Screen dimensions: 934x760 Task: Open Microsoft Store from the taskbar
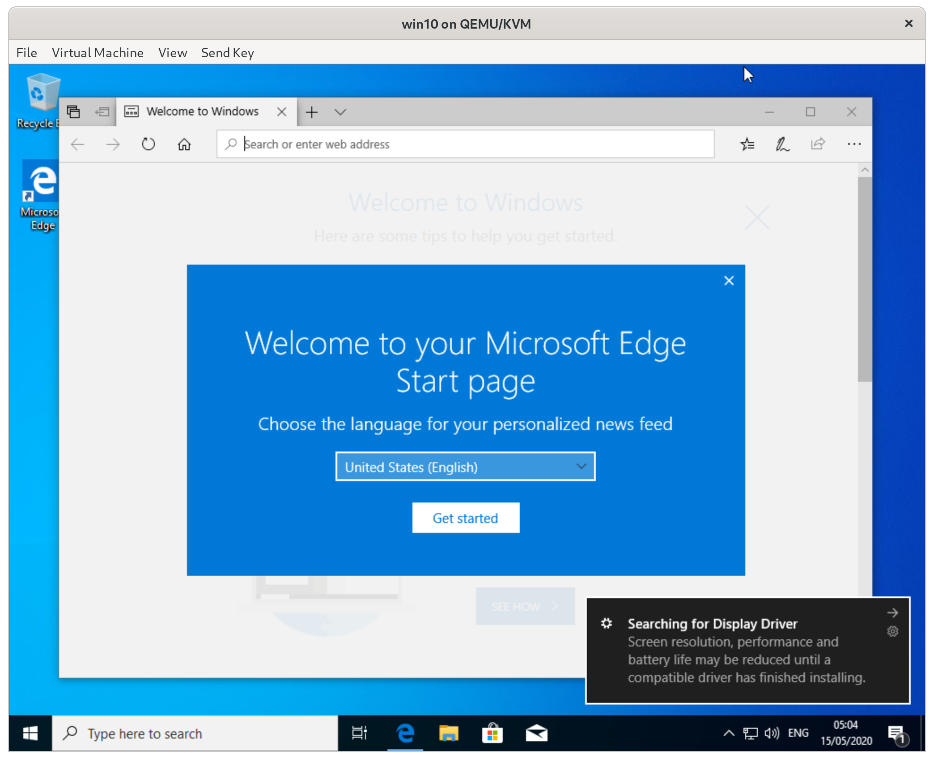[492, 733]
